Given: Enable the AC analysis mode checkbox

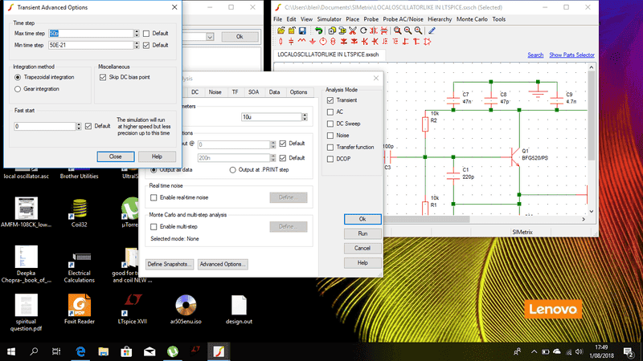Looking at the screenshot, I should tap(330, 112).
